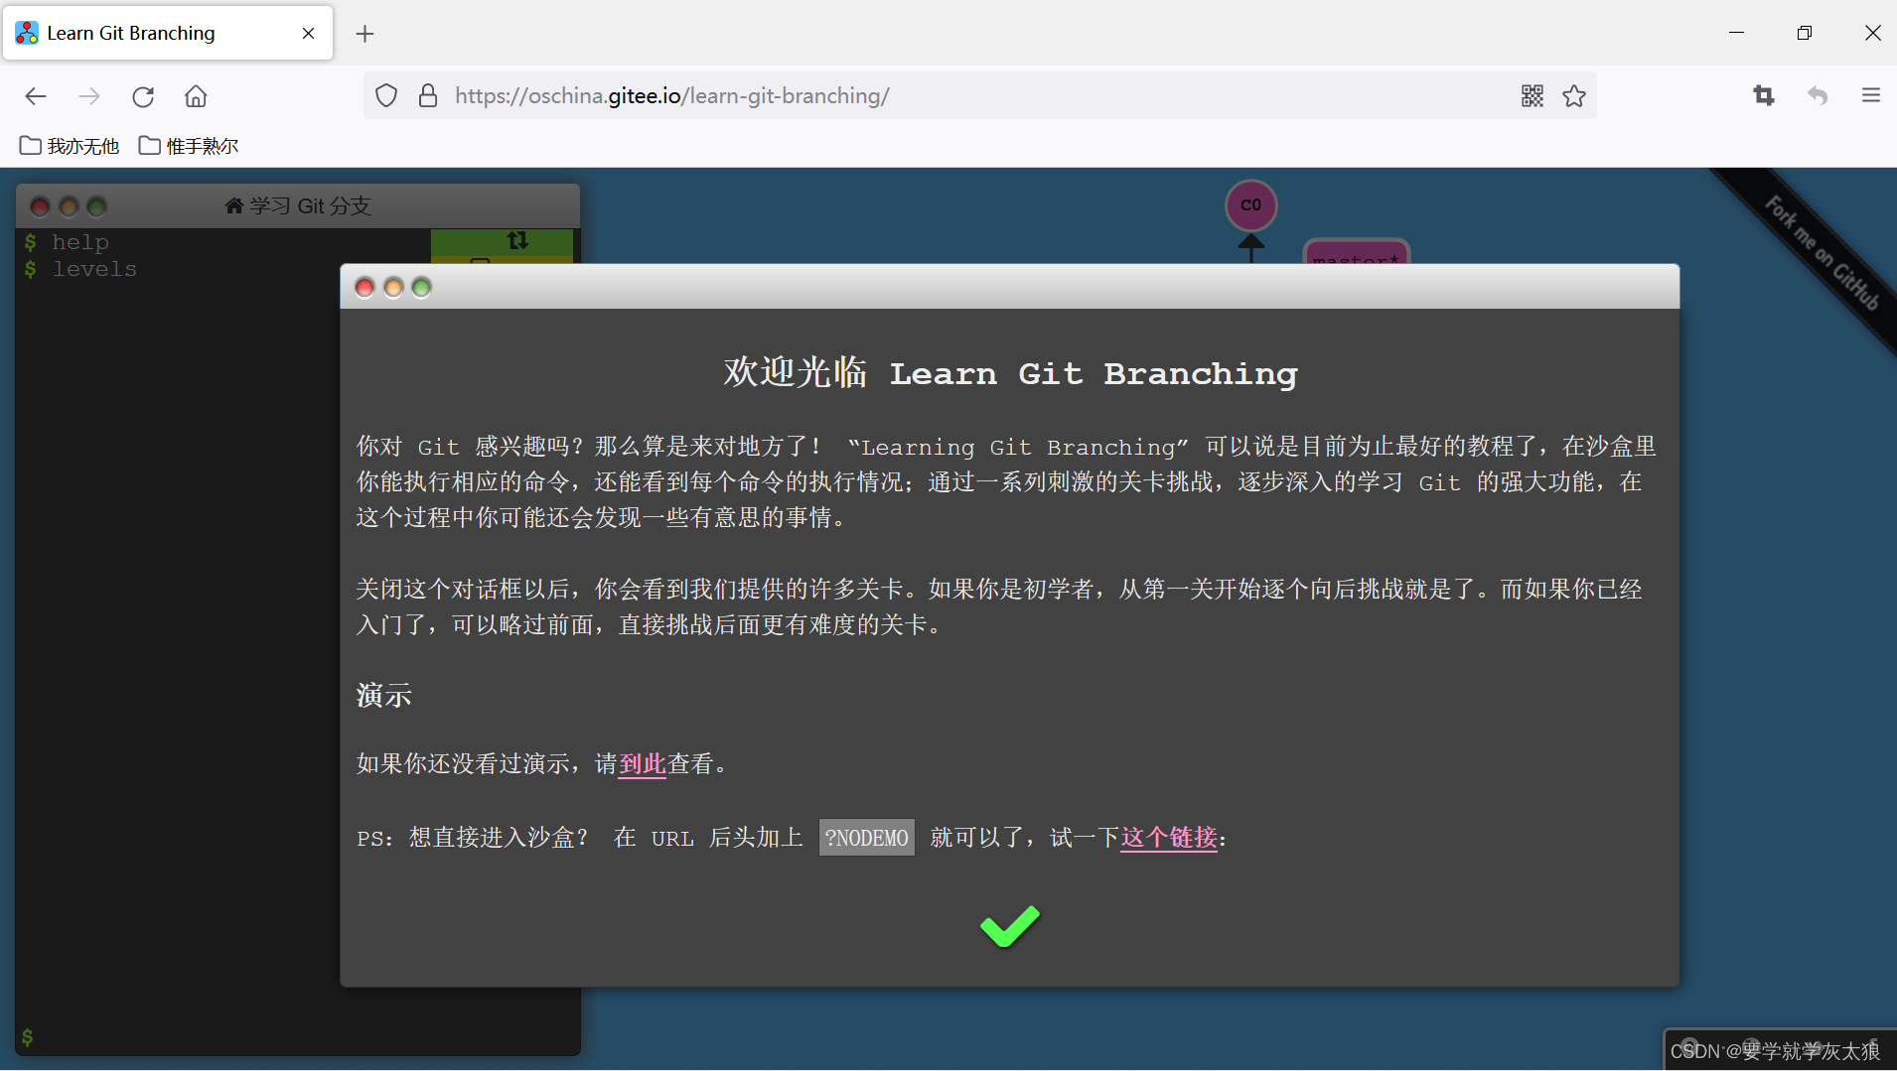Open a new browser tab
This screenshot has height=1071, width=1897.
[x=365, y=34]
